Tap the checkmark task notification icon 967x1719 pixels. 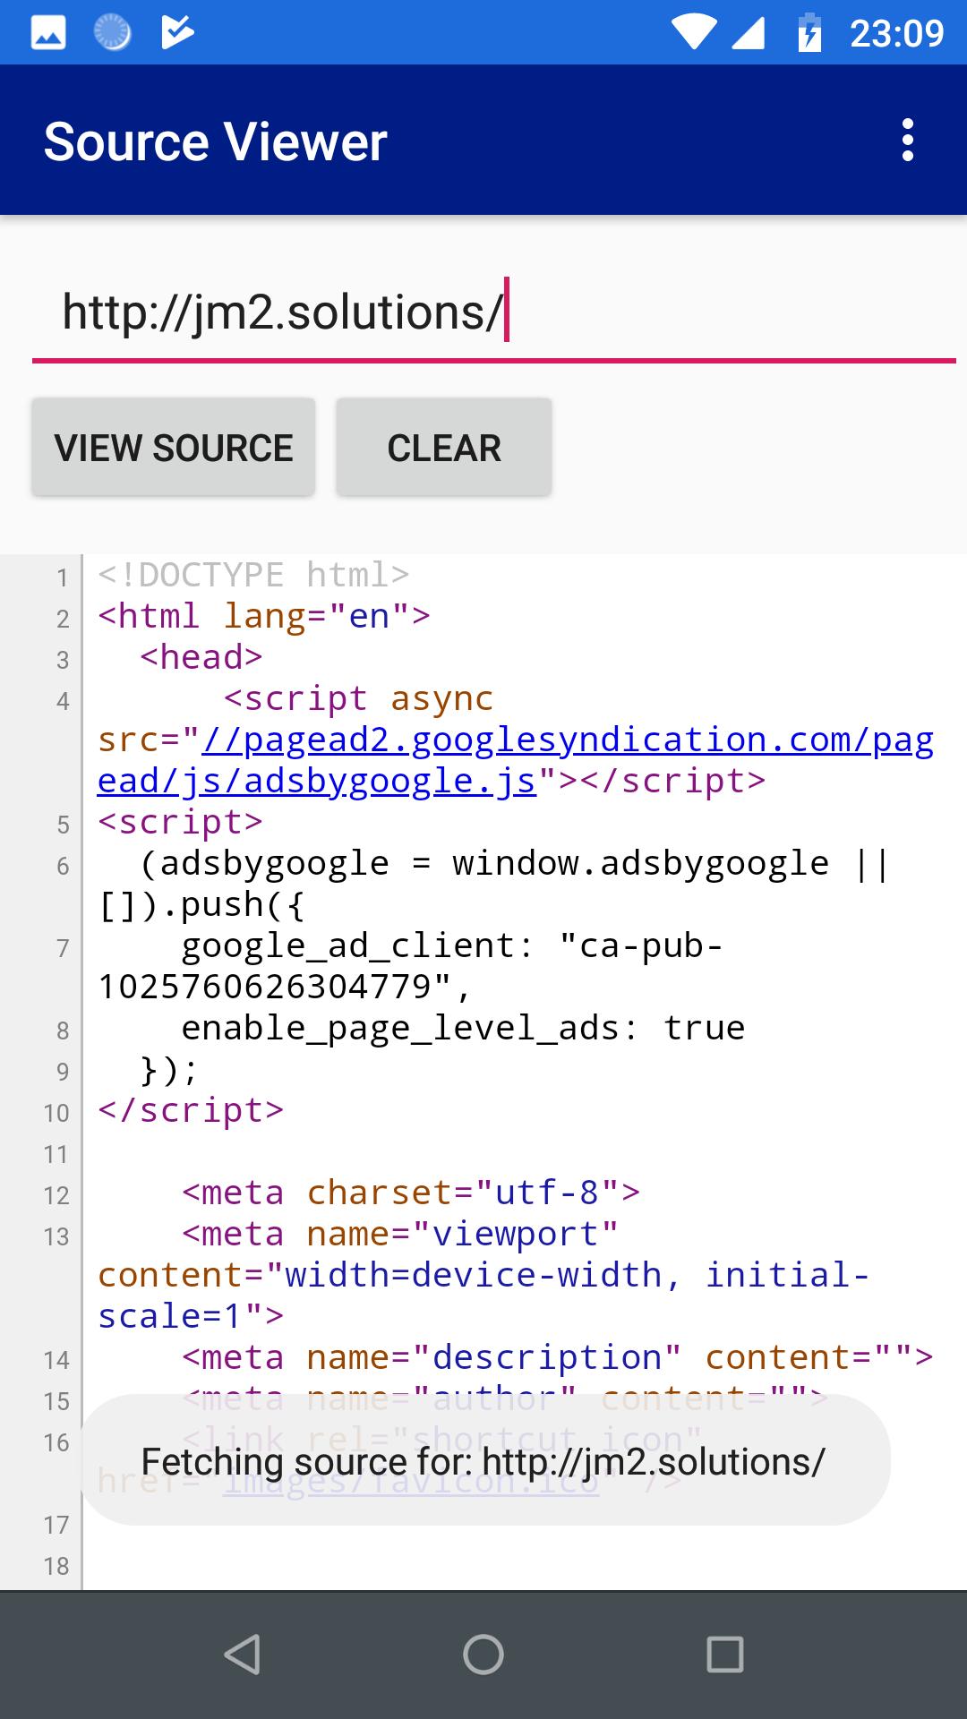click(x=177, y=33)
